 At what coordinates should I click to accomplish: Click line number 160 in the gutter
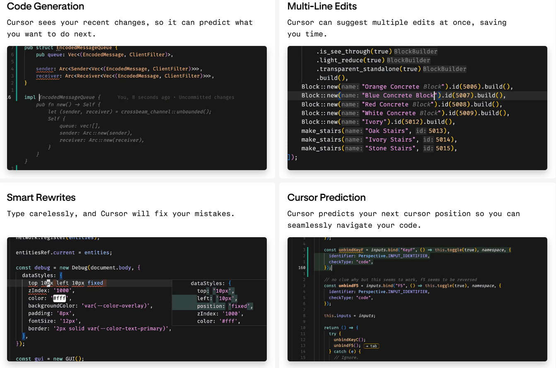(301, 268)
